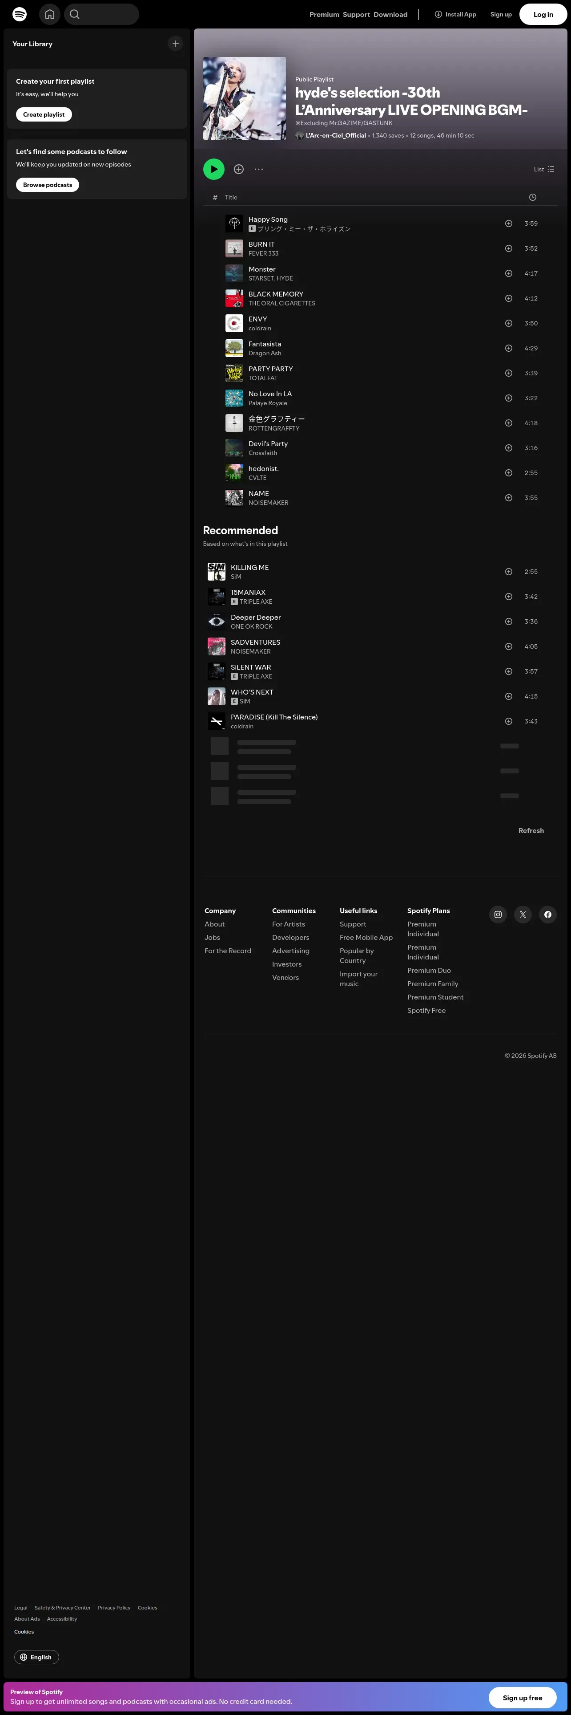The width and height of the screenshot is (571, 1715).
Task: Open Premium Duo plan link
Action: point(429,971)
